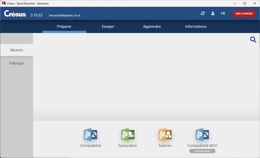
Task: Click the MES LICENCES button
Action: [244, 14]
